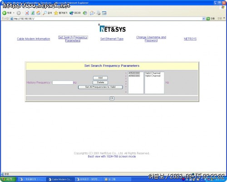Click the Delete button
Screen dimensions: 227x182
(x=100, y=82)
